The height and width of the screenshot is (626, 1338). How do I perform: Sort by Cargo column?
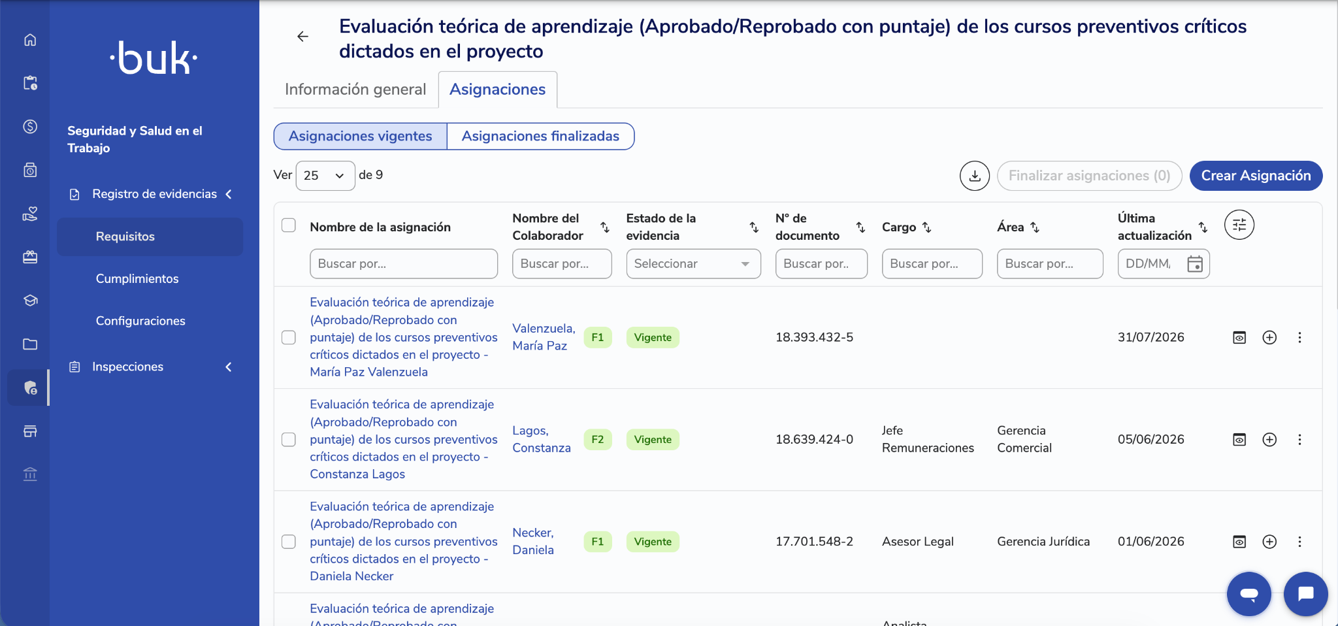pos(926,227)
